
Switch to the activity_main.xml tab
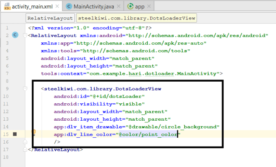[31, 6]
